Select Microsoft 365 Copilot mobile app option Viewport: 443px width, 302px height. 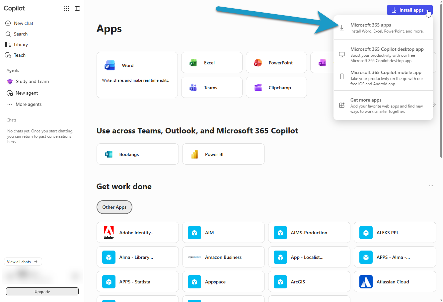pos(383,78)
